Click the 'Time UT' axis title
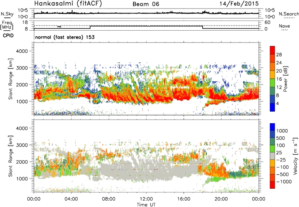This screenshot has height=207, width=299. click(x=146, y=205)
